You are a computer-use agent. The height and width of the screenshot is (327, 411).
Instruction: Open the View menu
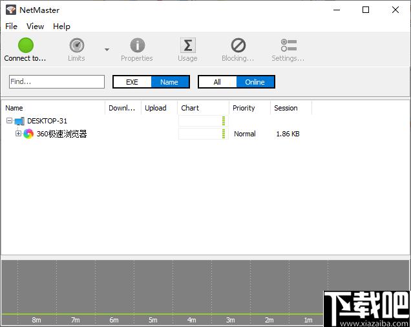point(35,26)
